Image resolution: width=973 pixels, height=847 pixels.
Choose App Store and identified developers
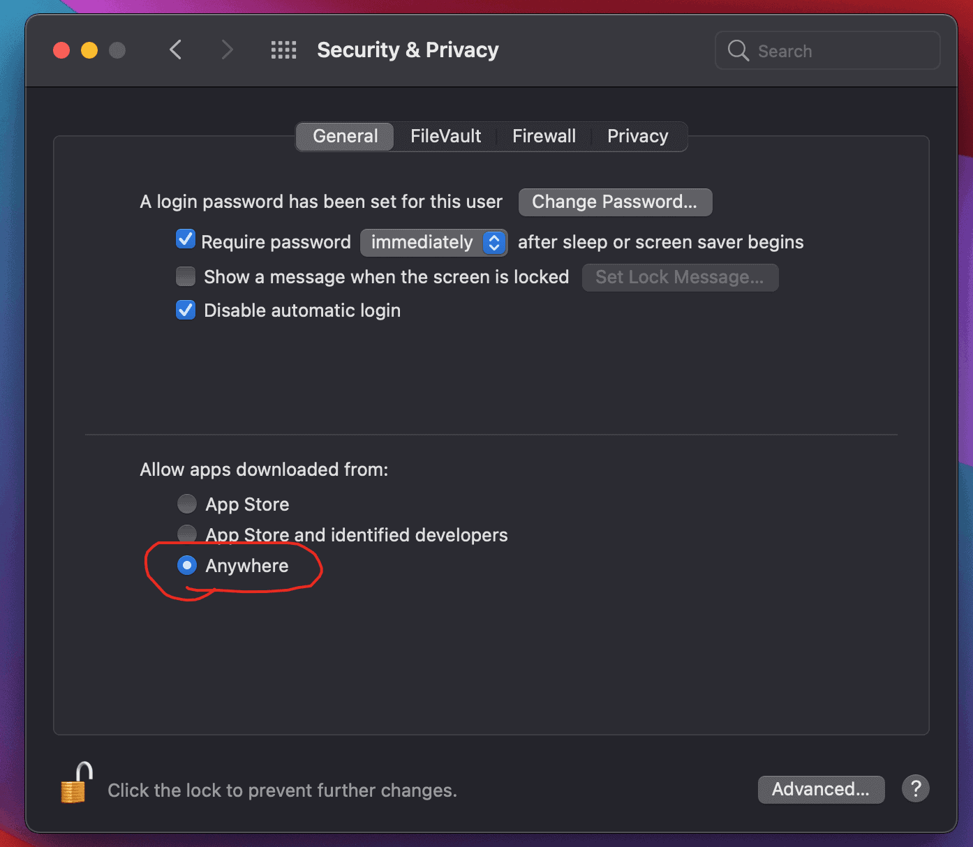[187, 534]
